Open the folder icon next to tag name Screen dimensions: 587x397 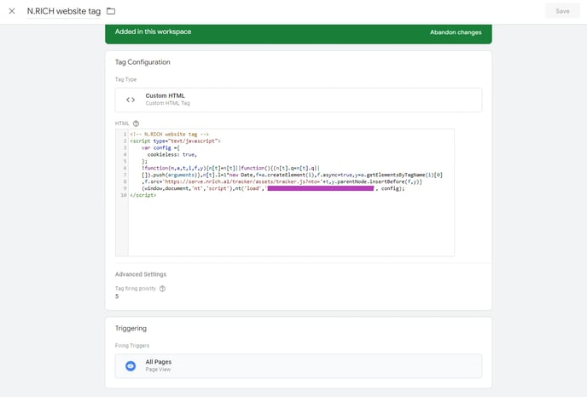[x=111, y=11]
